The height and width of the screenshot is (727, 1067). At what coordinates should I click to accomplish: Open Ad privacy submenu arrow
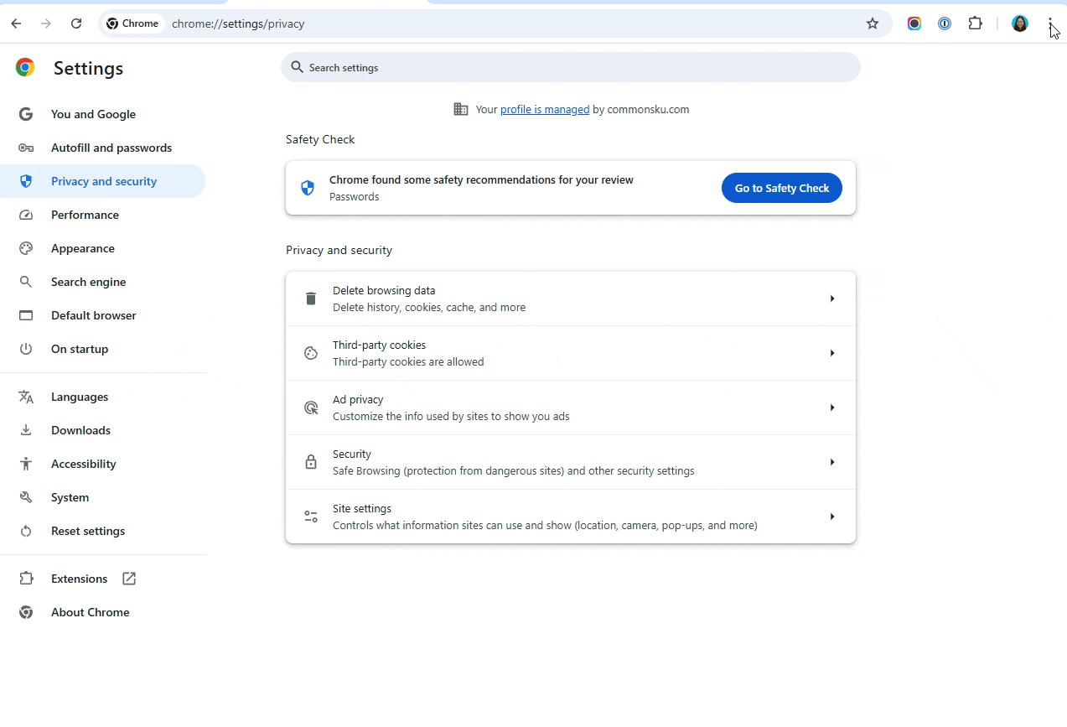pyautogui.click(x=831, y=408)
